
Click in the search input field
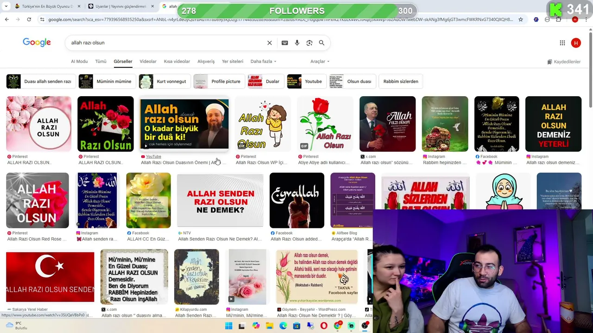(167, 43)
